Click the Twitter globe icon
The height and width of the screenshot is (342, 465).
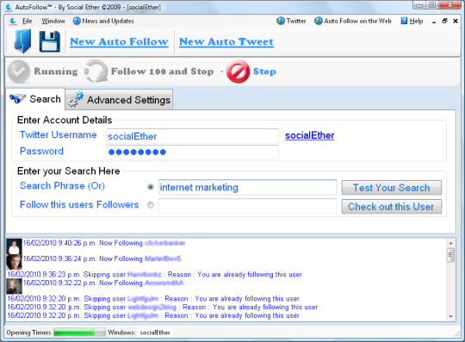click(x=280, y=21)
